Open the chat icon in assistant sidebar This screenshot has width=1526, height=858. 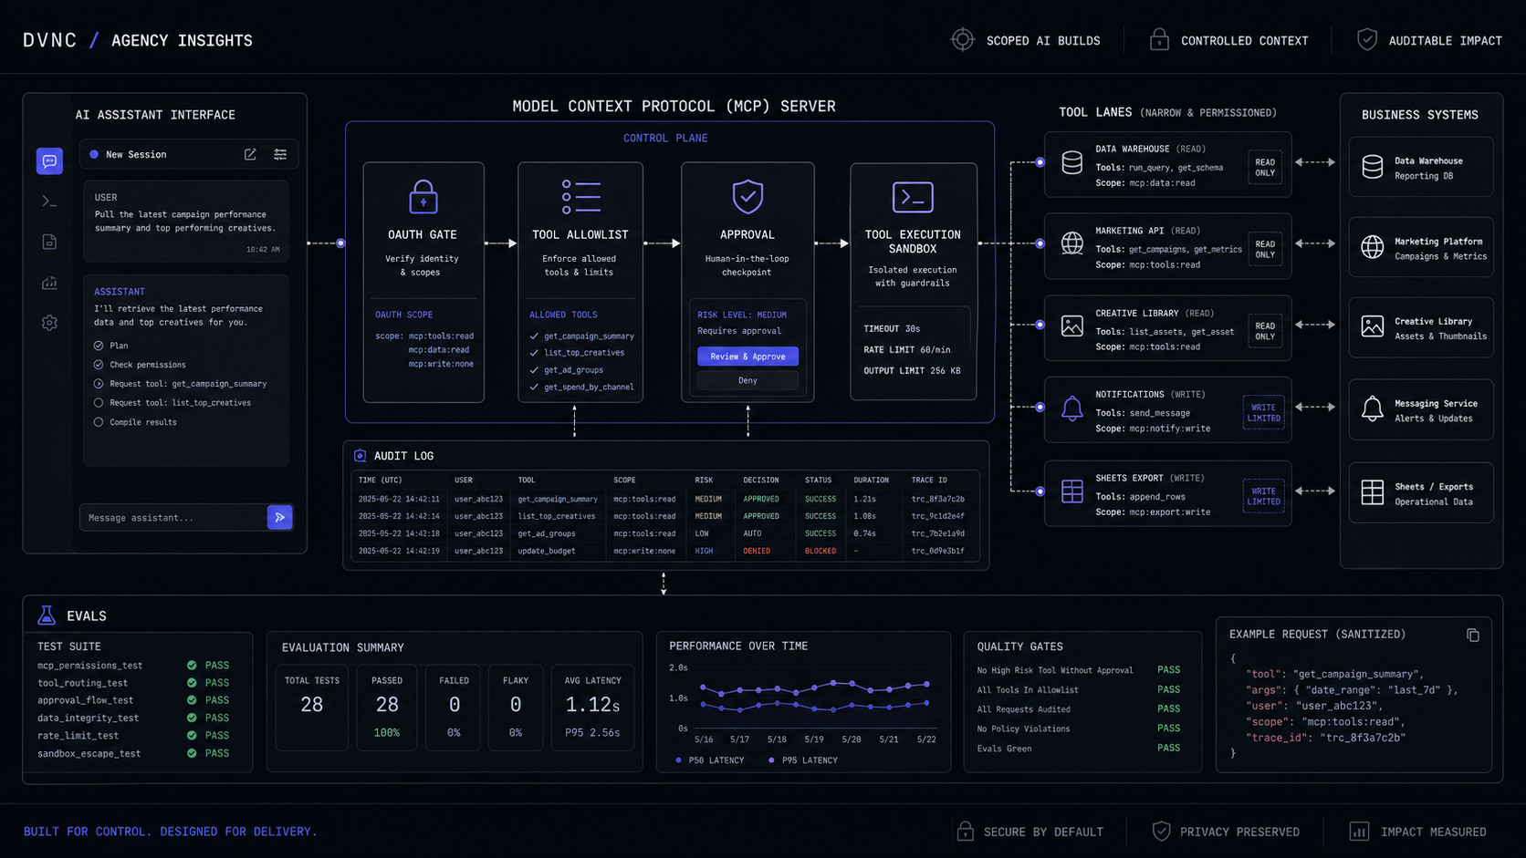click(49, 161)
